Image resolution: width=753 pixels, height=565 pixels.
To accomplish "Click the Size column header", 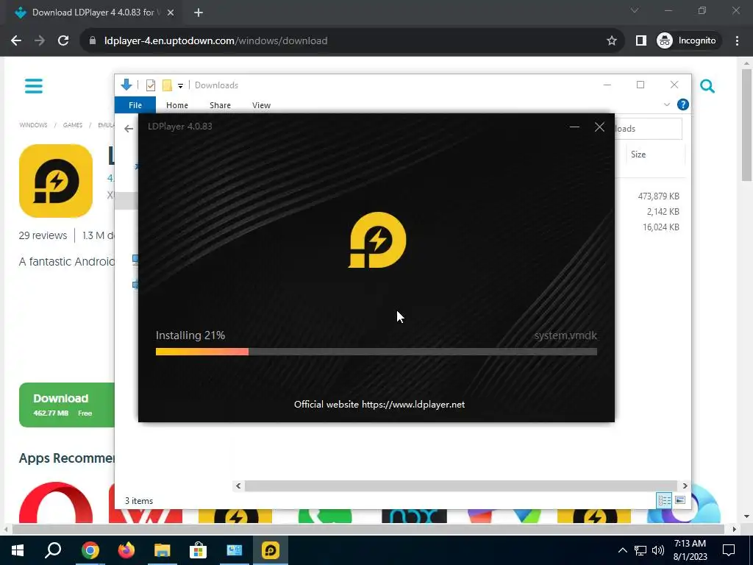I will [638, 154].
